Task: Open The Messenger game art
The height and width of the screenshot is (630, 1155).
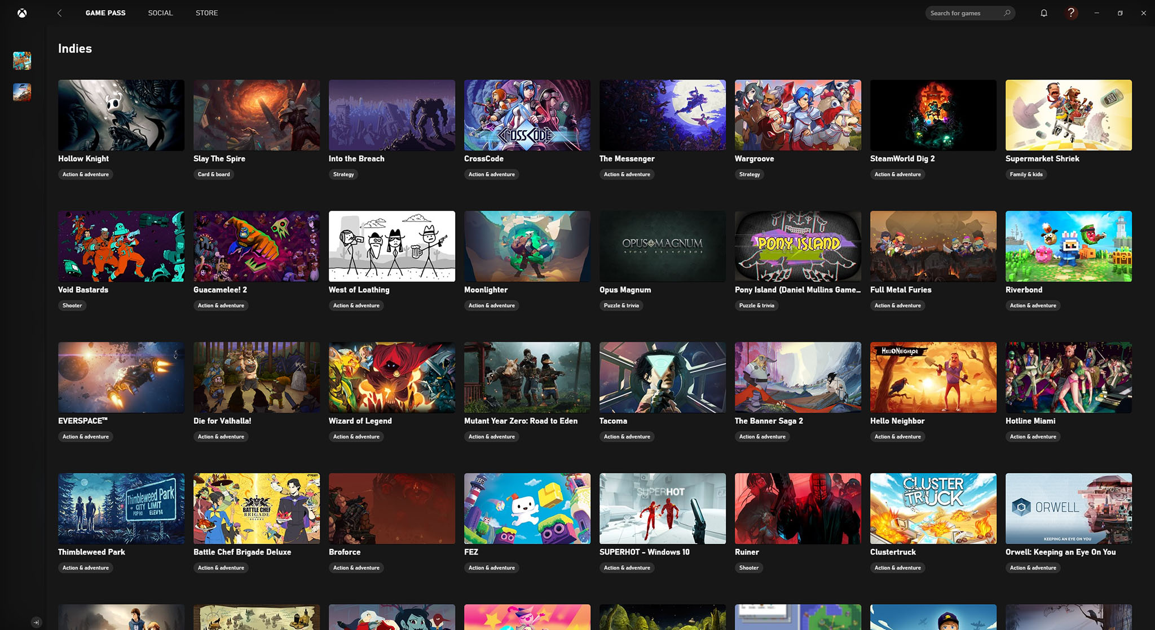Action: point(663,115)
